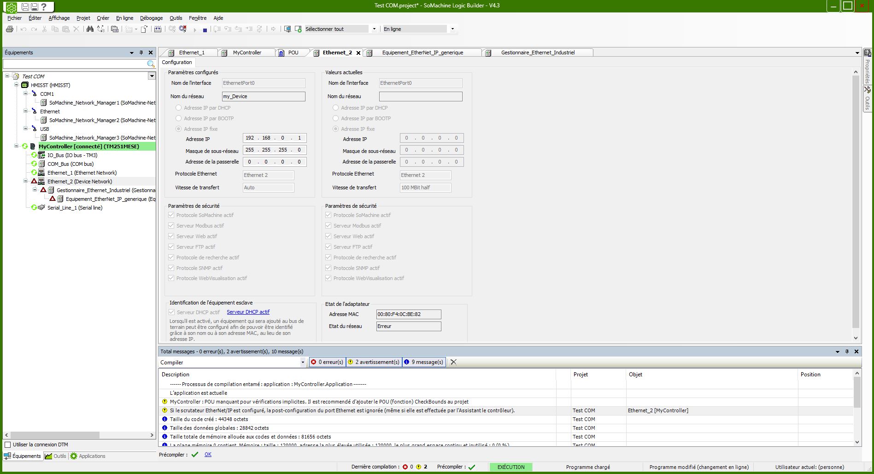Click the 'Serveur DHCP actif' link
874x474 pixels.
tap(248, 312)
